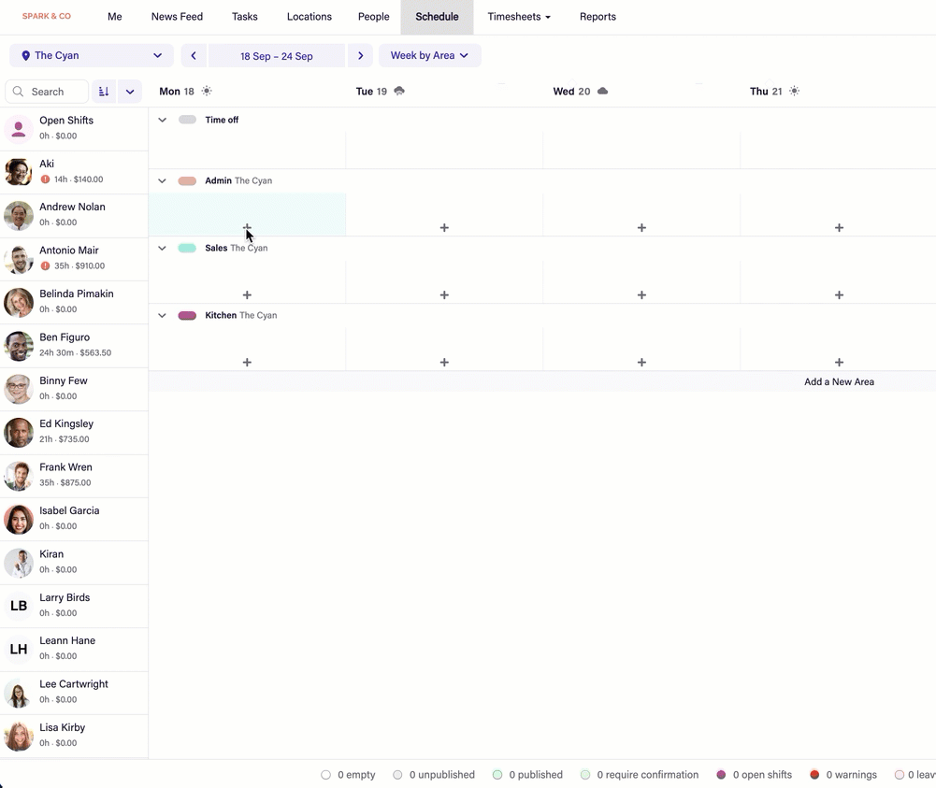
Task: Select employee Frank Wren
Action: point(74,476)
